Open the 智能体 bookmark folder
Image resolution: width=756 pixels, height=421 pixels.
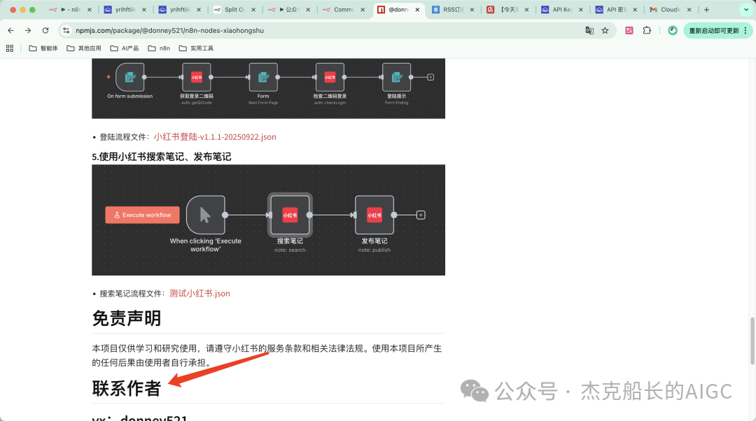pos(43,48)
